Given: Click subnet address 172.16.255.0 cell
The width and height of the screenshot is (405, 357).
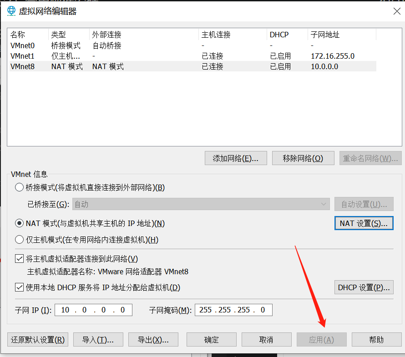Looking at the screenshot, I should tap(333, 56).
